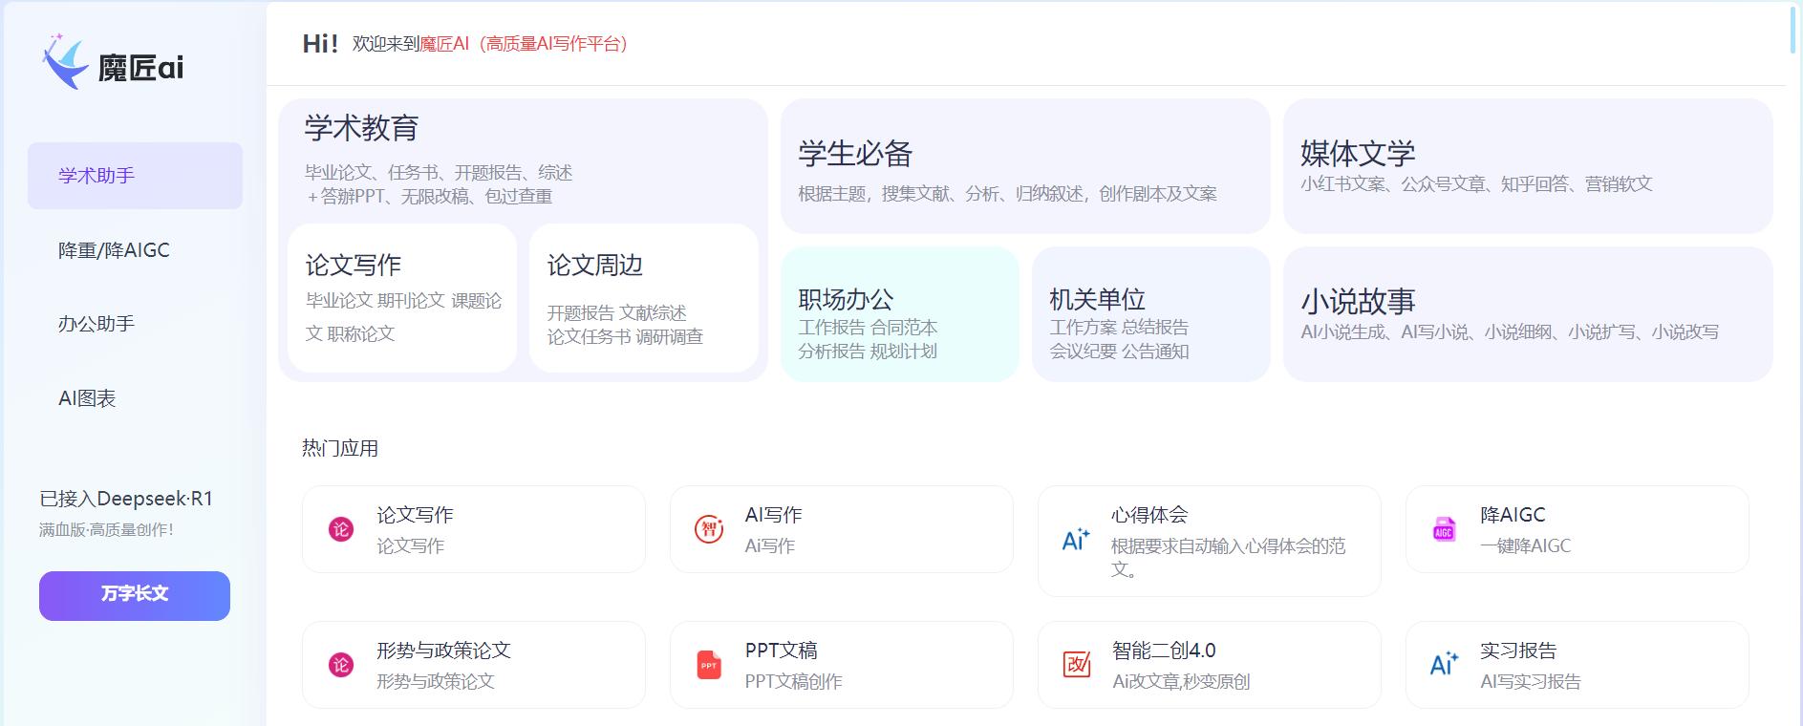The height and width of the screenshot is (726, 1803).
Task: Open AI图表 in the sidebar
Action: click(135, 398)
